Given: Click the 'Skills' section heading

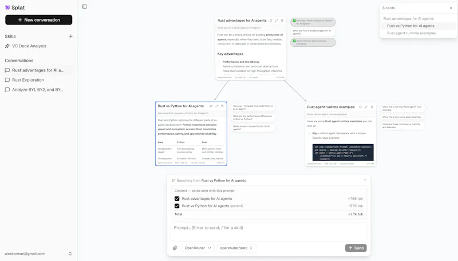Looking at the screenshot, I should point(10,36).
